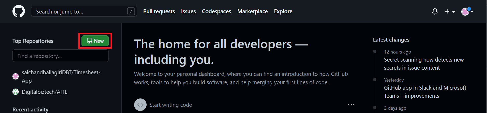Read Secret scanning now detects new secrets
Screen dimensions: 487x113
pos(424,64)
